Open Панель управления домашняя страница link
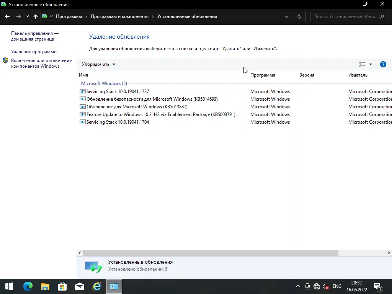Viewport: 392px width, 294px height. click(x=35, y=36)
